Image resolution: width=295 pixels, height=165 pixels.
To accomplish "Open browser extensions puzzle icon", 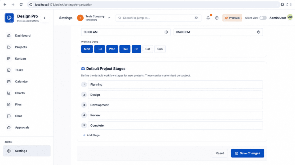I will point(282,5).
